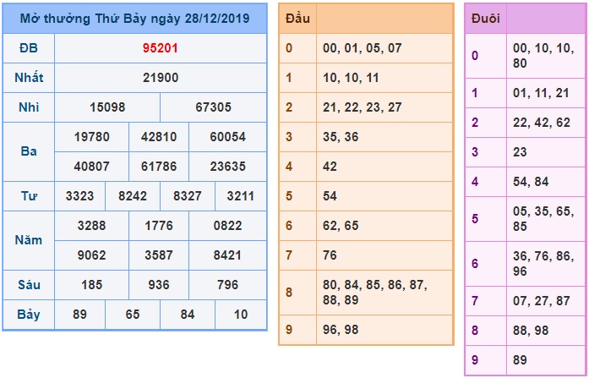Image resolution: width=589 pixels, height=378 pixels.
Task: Select the Nhất prize label
Action: pyautogui.click(x=29, y=78)
